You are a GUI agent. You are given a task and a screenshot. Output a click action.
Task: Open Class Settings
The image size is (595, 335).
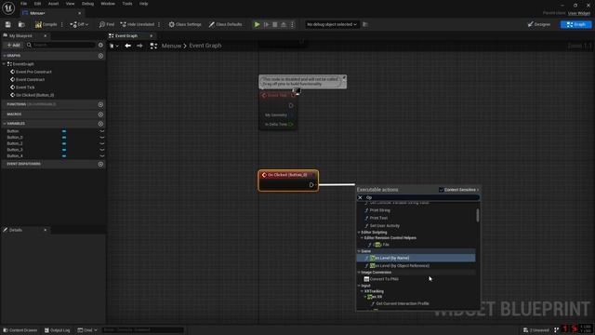pyautogui.click(x=185, y=24)
